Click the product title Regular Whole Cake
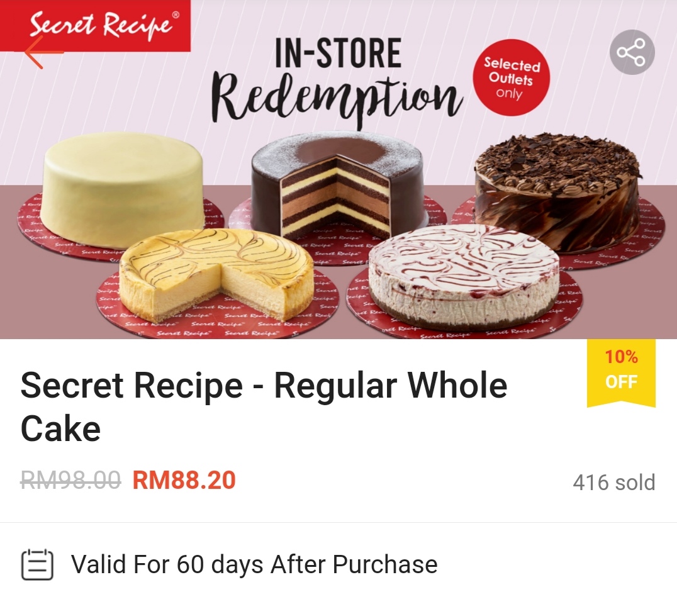 (264, 407)
